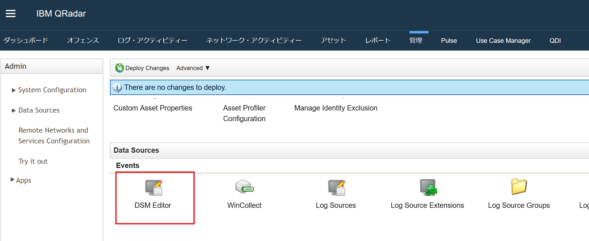Open the hamburger navigation menu
The width and height of the screenshot is (589, 241).
pyautogui.click(x=11, y=13)
